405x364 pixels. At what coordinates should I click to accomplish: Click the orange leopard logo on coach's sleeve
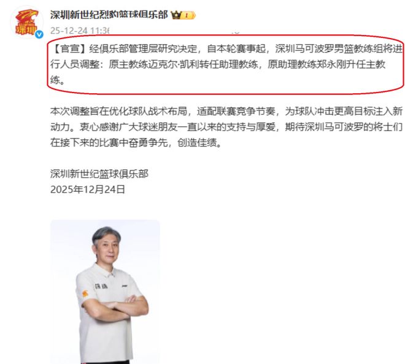[85, 294]
